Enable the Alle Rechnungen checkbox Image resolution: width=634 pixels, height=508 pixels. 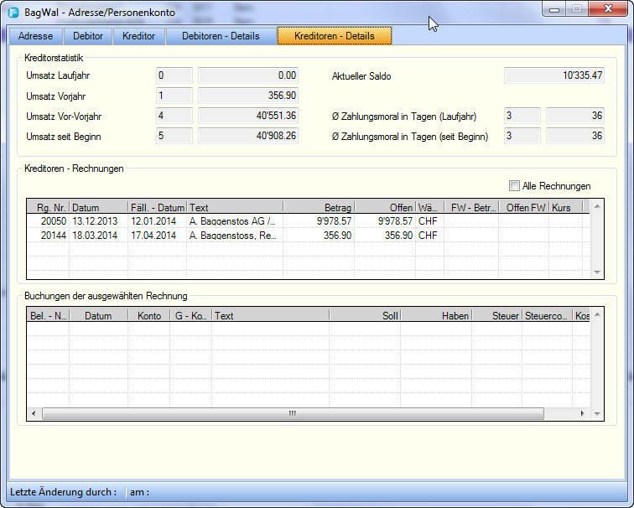(514, 186)
